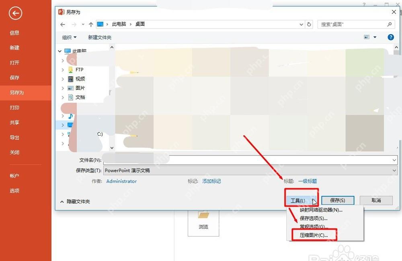Viewport: 402px width, 261px height.
Task: Open 共享 in the backstage sidebar
Action: (x=14, y=122)
